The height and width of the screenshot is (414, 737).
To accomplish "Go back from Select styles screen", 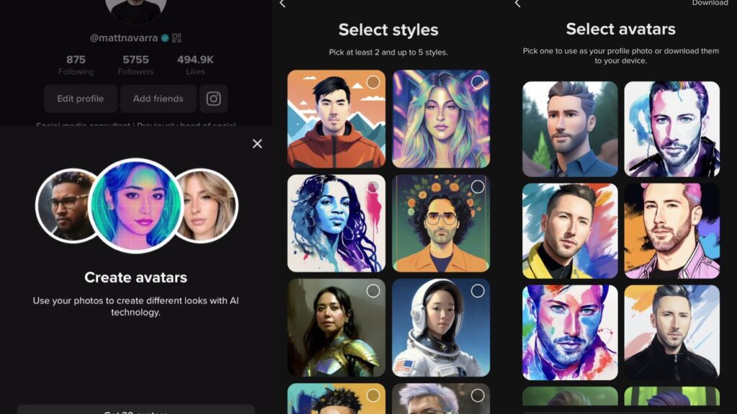I will (x=282, y=4).
